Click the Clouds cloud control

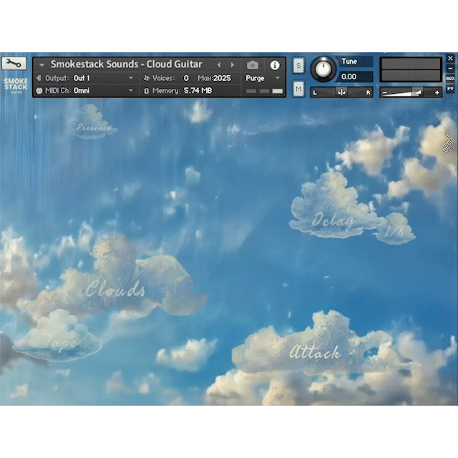pyautogui.click(x=116, y=288)
